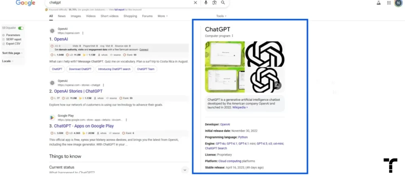Switch to the Forums tab
This screenshot has height=178, width=405.
point(147,16)
